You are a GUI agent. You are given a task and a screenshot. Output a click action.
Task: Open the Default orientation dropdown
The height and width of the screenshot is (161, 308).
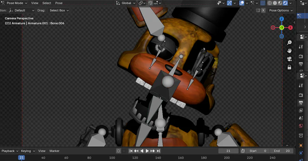pyautogui.click(x=22, y=10)
